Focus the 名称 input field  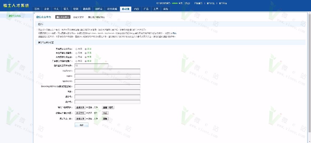[x=107, y=92]
